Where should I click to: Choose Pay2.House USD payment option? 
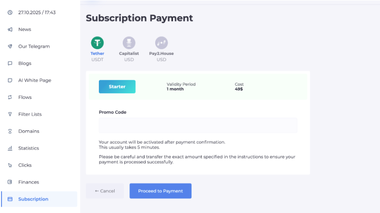(x=161, y=43)
